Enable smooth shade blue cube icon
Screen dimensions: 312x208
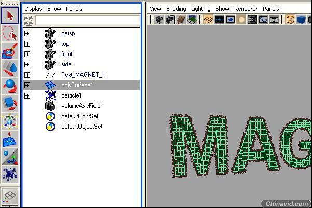tap(301, 20)
